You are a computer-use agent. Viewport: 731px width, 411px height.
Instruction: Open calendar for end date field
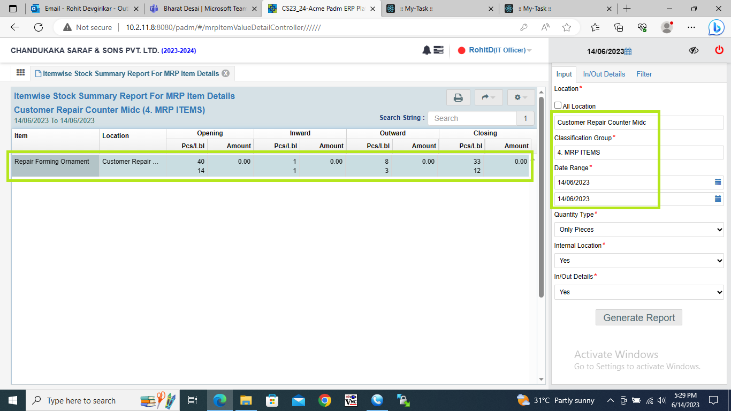click(x=718, y=199)
